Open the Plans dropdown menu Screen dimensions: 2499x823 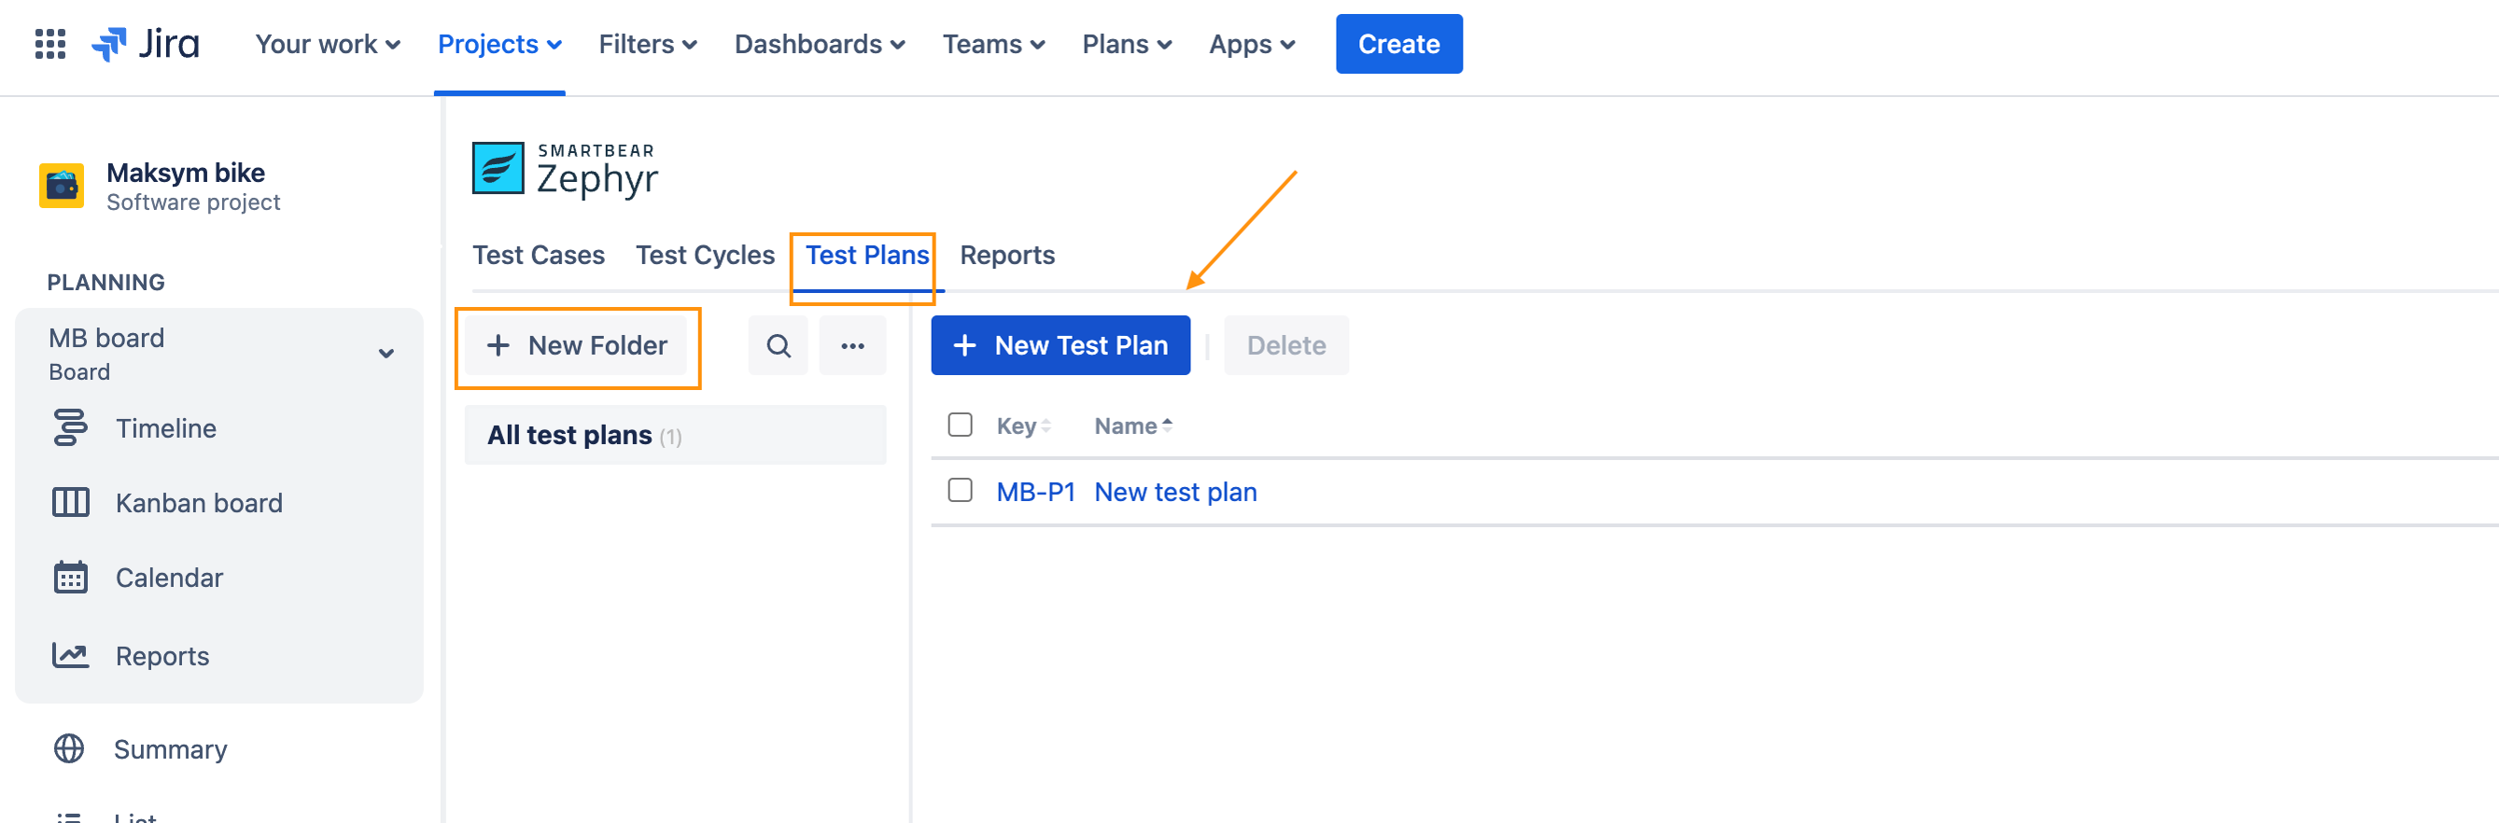(x=1128, y=45)
